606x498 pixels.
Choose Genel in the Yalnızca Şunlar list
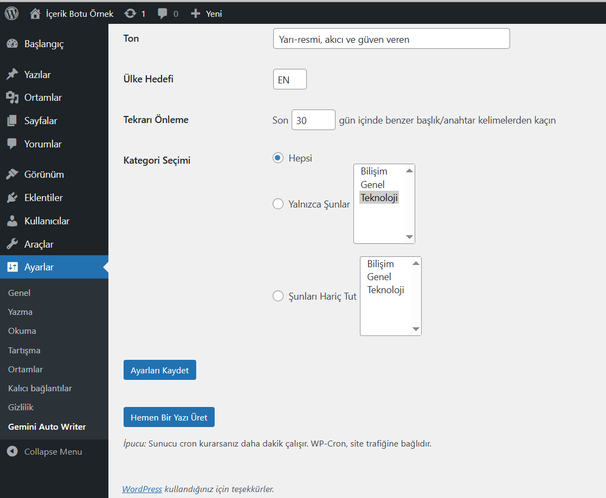click(x=372, y=185)
